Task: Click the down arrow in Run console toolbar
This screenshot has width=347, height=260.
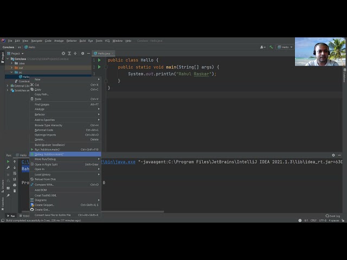Action: pyautogui.click(x=15, y=167)
